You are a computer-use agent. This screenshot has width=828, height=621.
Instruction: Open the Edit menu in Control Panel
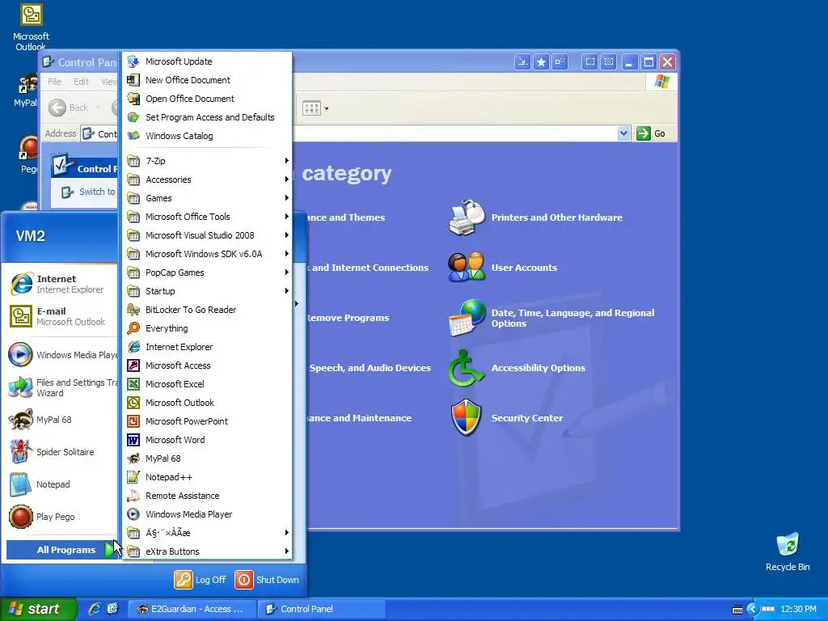click(81, 82)
